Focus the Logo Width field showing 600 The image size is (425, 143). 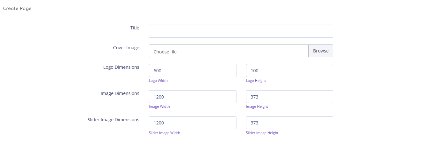(193, 70)
